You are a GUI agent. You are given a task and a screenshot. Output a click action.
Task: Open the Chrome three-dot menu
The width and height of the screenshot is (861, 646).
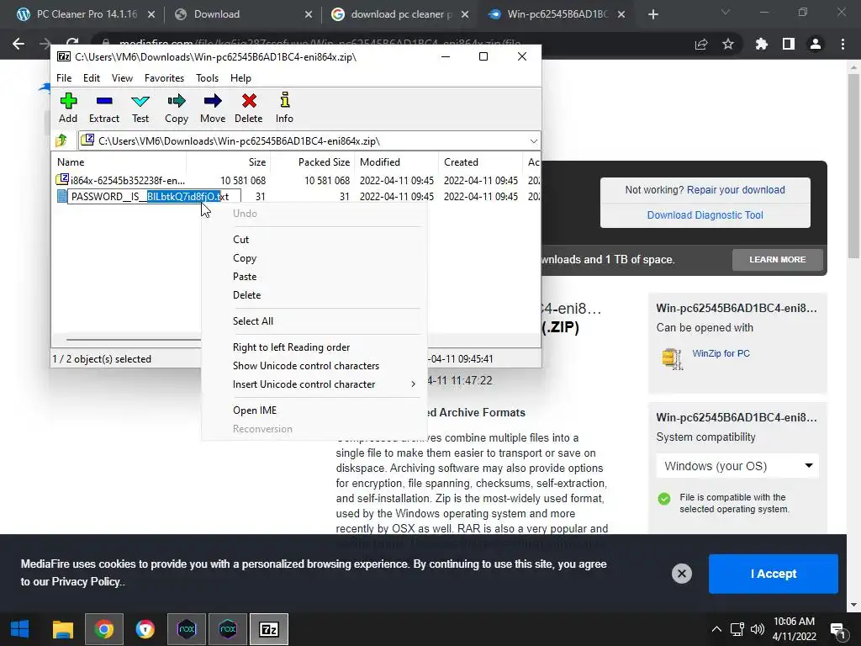[x=843, y=44]
